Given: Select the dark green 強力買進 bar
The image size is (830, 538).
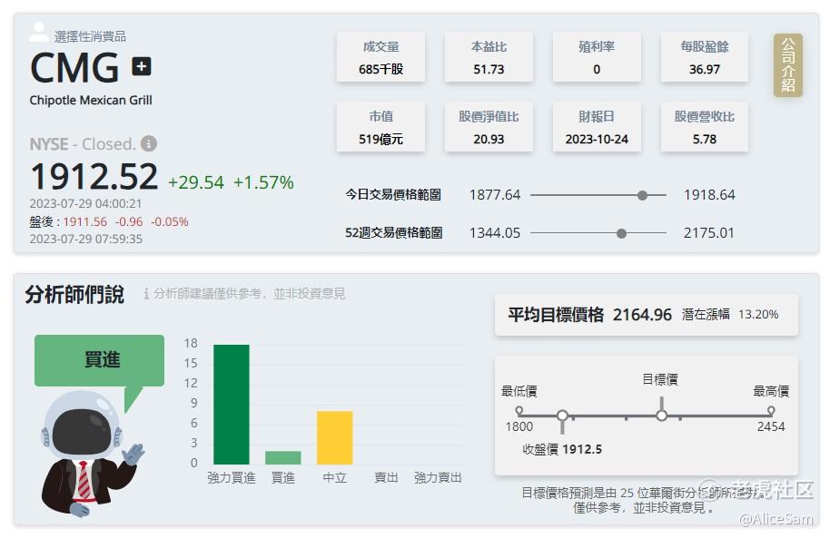Looking at the screenshot, I should click(232, 405).
